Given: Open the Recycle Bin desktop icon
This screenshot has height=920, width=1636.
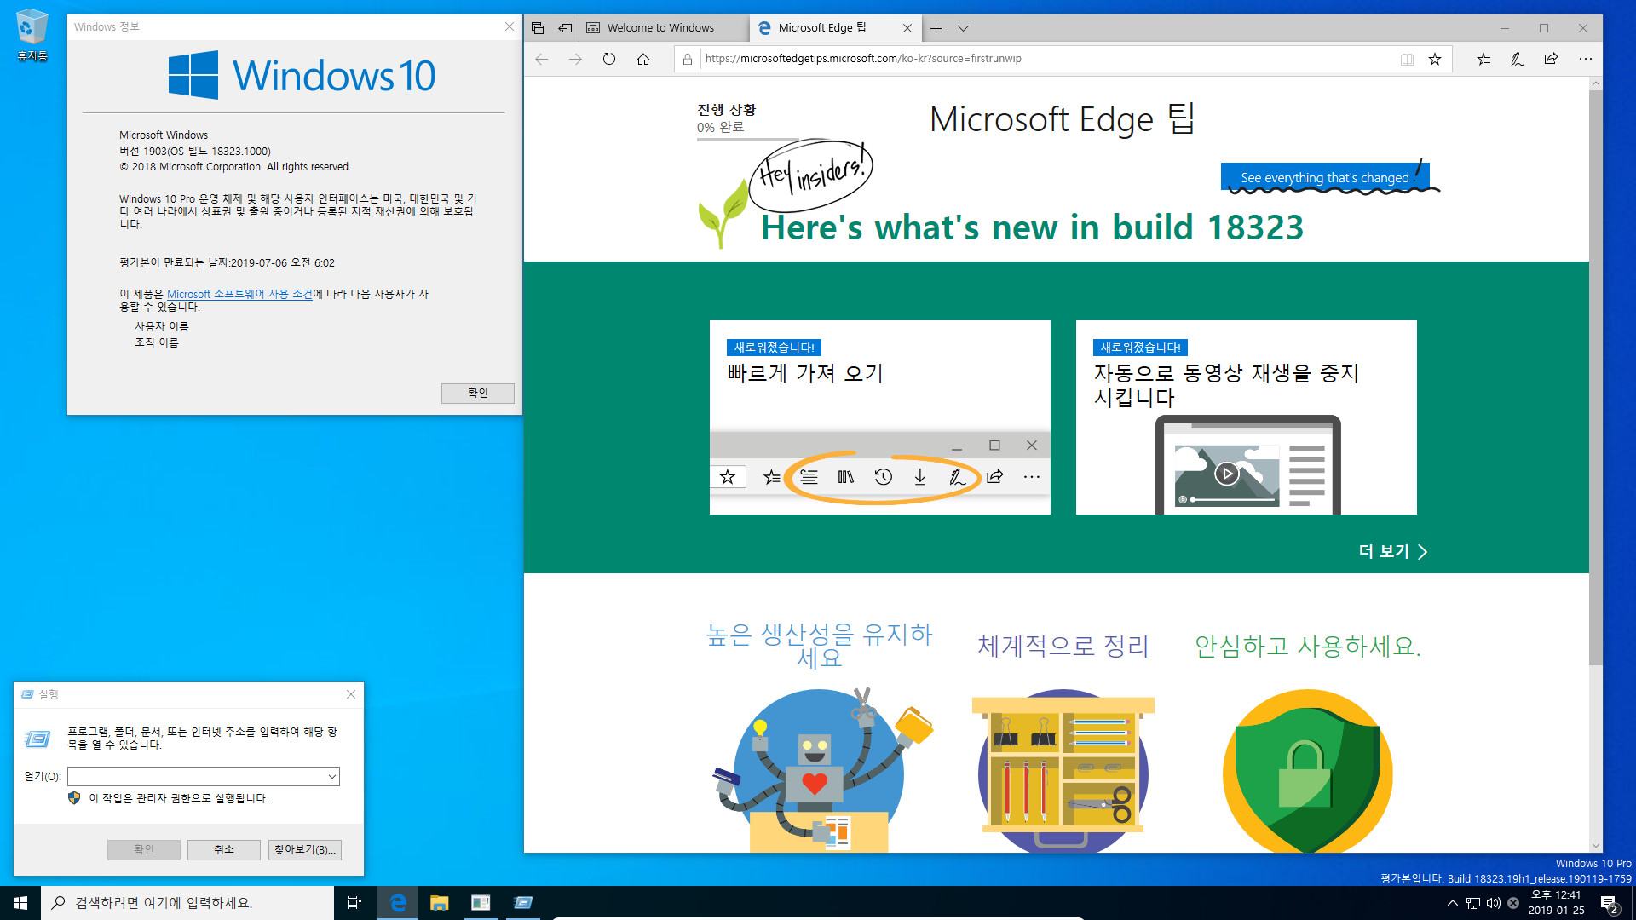Looking at the screenshot, I should pos(32,36).
